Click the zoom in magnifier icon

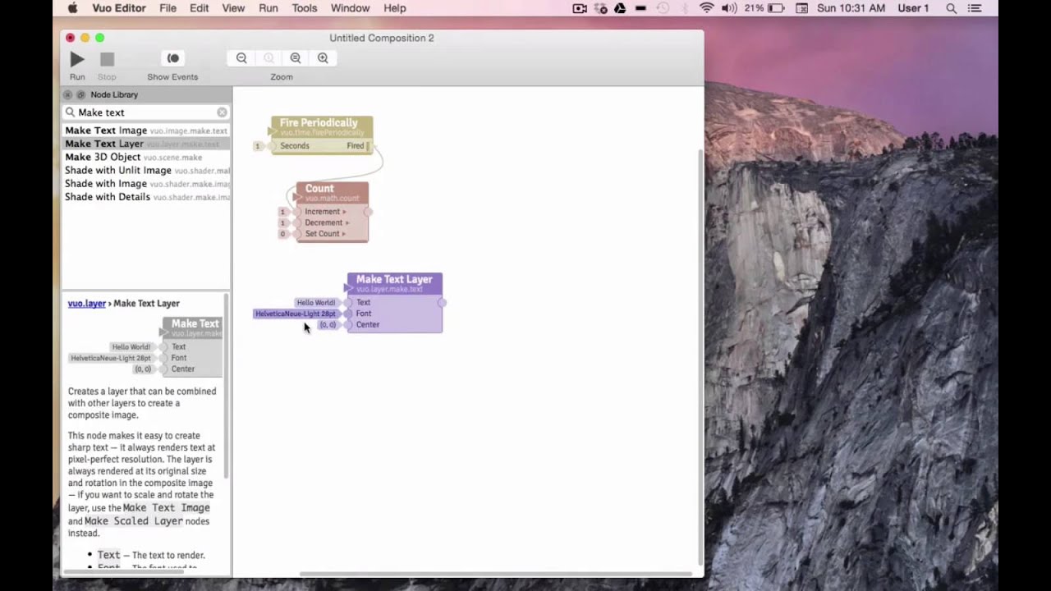323,58
